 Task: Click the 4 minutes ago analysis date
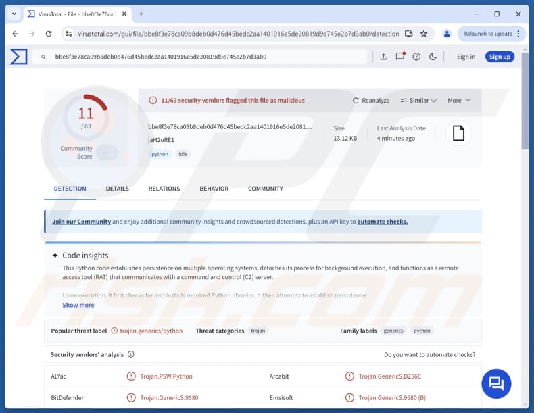click(395, 139)
